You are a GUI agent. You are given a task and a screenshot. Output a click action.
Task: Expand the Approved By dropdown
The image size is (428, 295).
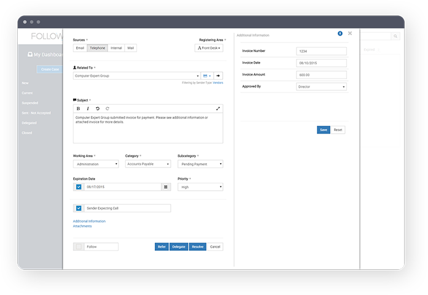coord(321,87)
